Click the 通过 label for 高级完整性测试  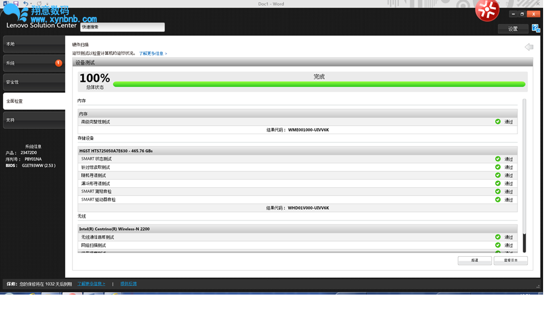[509, 122]
